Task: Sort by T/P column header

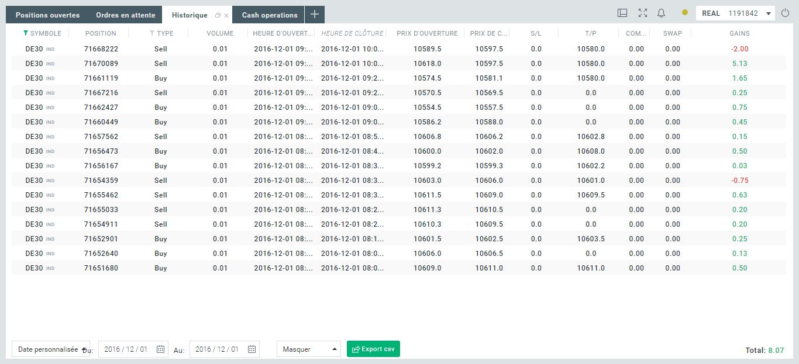Action: click(591, 33)
